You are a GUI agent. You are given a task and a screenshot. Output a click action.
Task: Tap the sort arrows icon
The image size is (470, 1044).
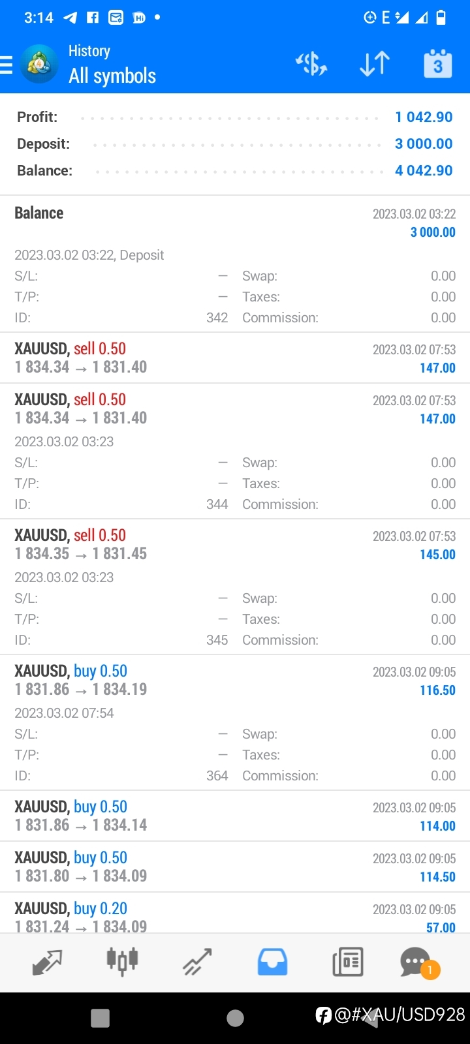pos(375,64)
